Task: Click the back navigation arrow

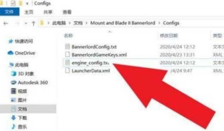Action: (x=6, y=23)
